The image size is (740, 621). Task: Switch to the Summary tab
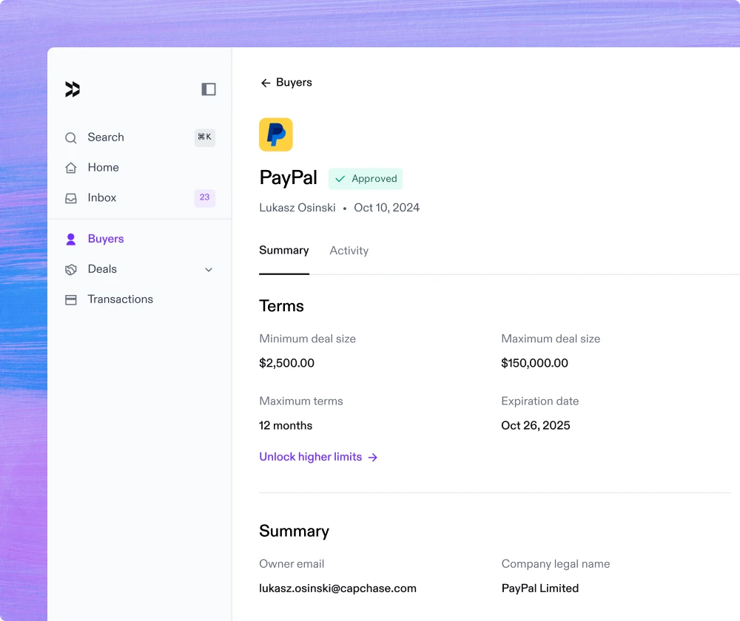284,251
